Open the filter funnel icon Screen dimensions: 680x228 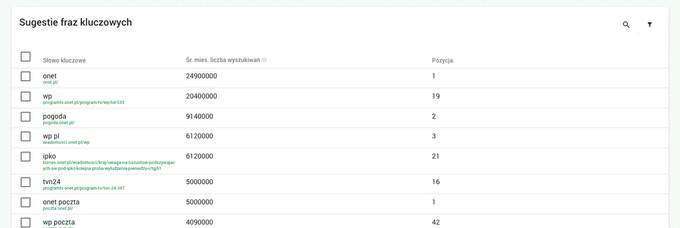(x=649, y=25)
